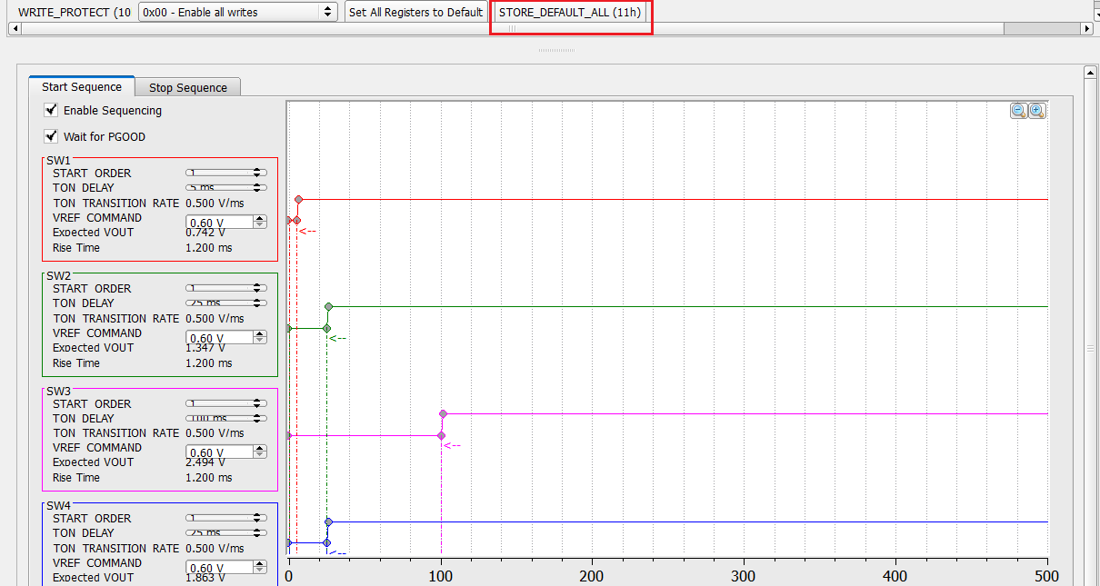Viewport: 1100px width, 586px height.
Task: Open SW4 START ORDER selector
Action: 225,518
